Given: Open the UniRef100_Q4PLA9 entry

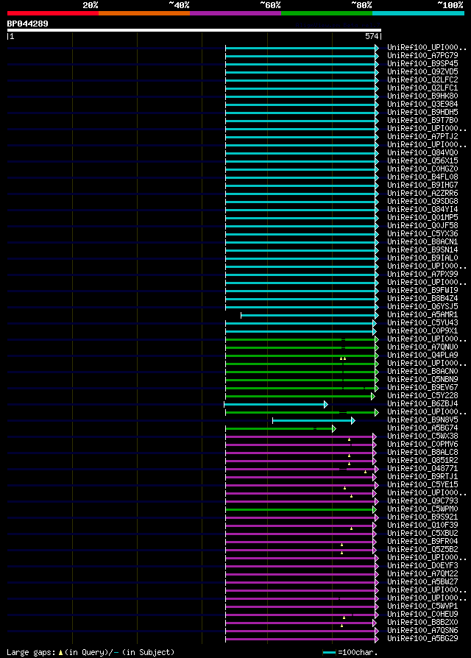Looking at the screenshot, I should (422, 355).
